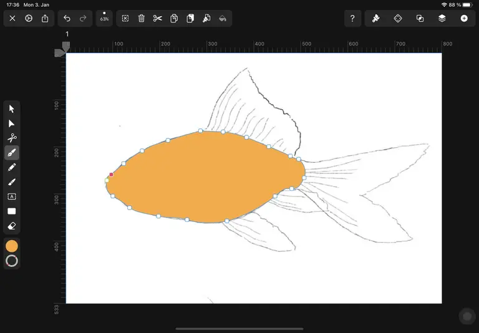Viewport: 479px width, 333px height.
Task: Open the plus Library tab
Action: (464, 19)
